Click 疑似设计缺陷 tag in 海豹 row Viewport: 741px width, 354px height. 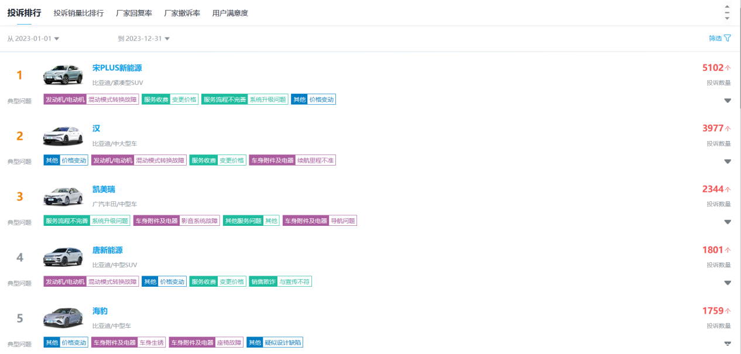(283, 343)
